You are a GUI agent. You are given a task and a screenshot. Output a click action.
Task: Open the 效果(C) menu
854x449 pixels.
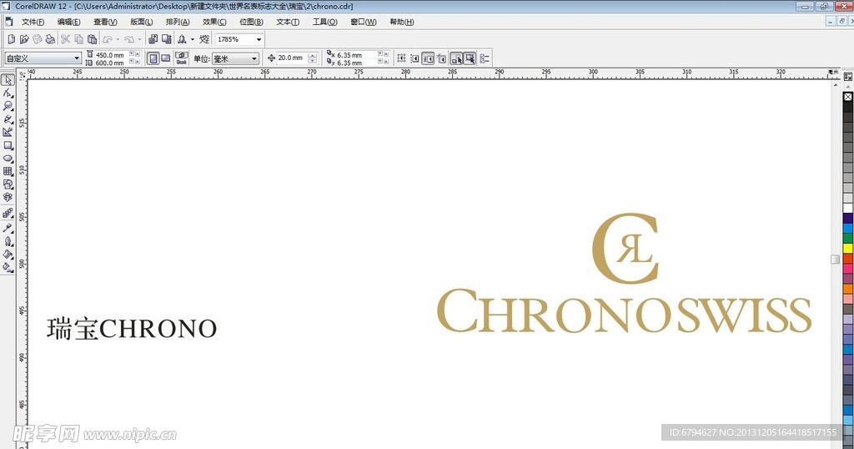coord(214,22)
